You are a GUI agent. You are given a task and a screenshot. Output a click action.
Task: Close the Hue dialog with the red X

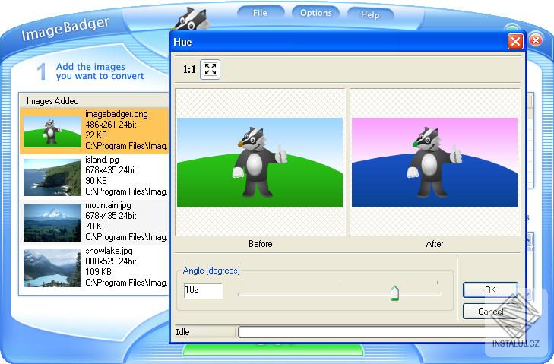[x=515, y=42]
